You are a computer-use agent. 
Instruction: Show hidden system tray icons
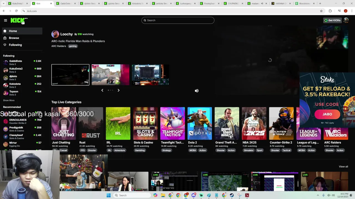pyautogui.click(x=318, y=195)
